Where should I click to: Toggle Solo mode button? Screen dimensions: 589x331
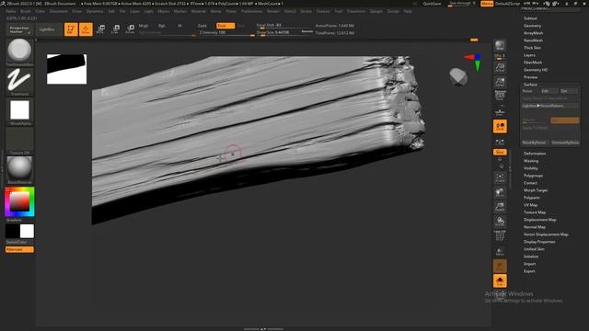[500, 280]
